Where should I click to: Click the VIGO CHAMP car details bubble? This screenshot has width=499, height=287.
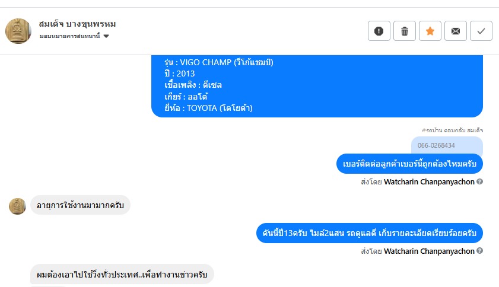317,86
